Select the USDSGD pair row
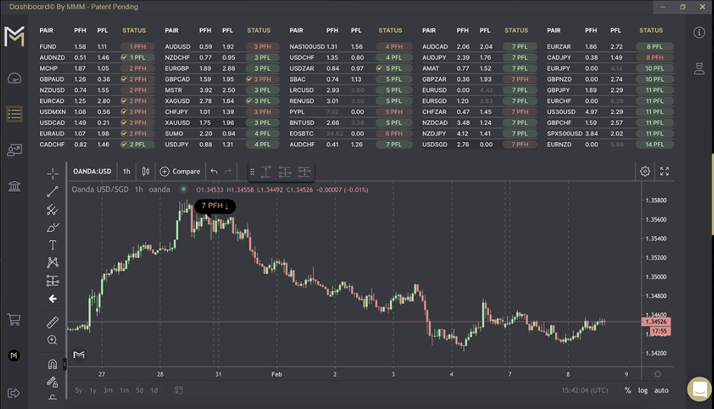Viewport: 714px width, 409px height. tap(479, 145)
